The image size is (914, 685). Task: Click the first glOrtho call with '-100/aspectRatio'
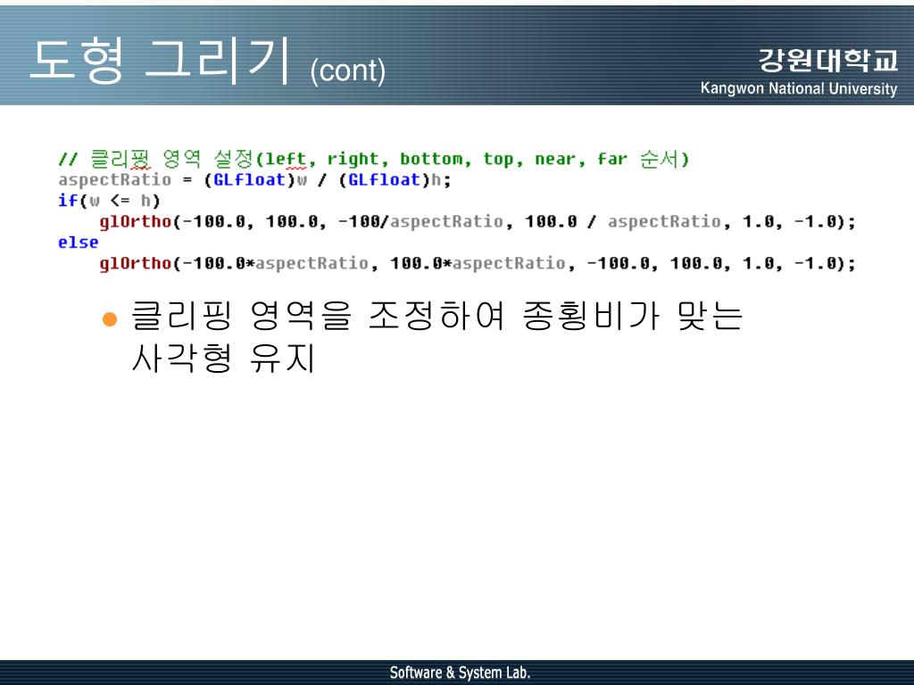(478, 222)
